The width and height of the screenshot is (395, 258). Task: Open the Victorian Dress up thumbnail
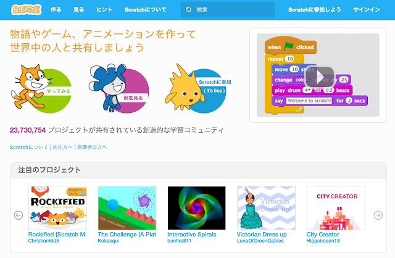266,208
